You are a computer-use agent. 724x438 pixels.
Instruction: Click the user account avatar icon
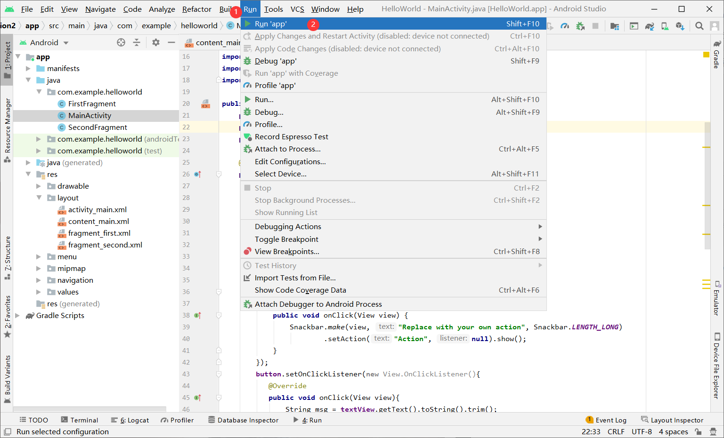715,26
